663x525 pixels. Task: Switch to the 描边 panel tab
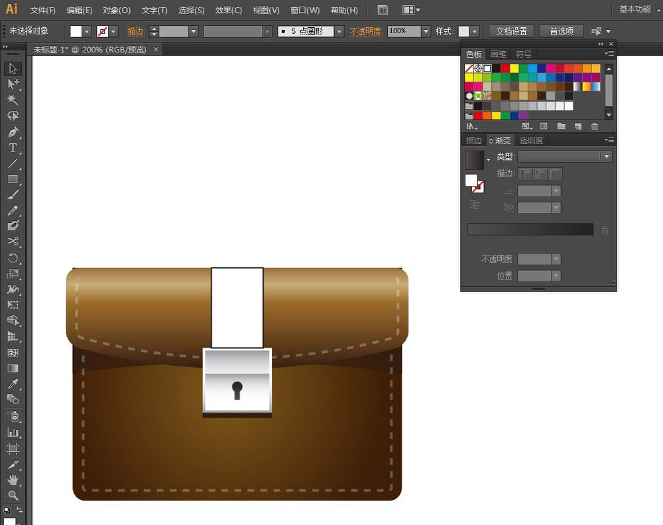pyautogui.click(x=473, y=141)
